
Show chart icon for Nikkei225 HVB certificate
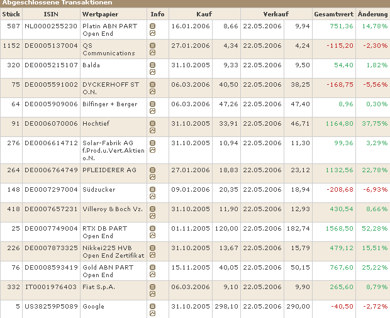pyautogui.click(x=152, y=255)
